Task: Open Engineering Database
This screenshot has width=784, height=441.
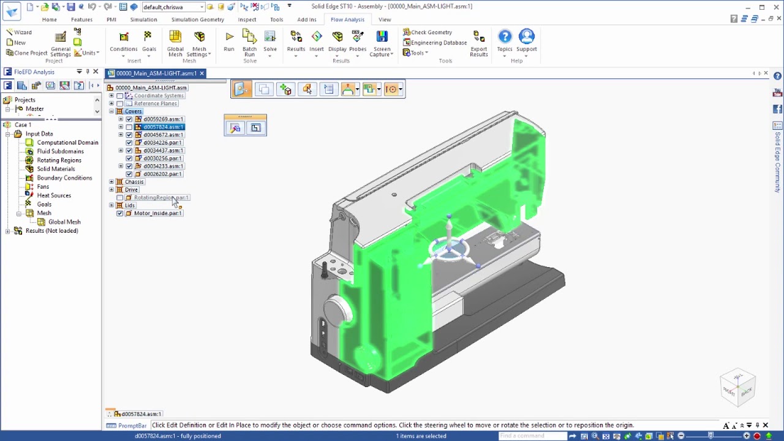Action: pyautogui.click(x=435, y=43)
